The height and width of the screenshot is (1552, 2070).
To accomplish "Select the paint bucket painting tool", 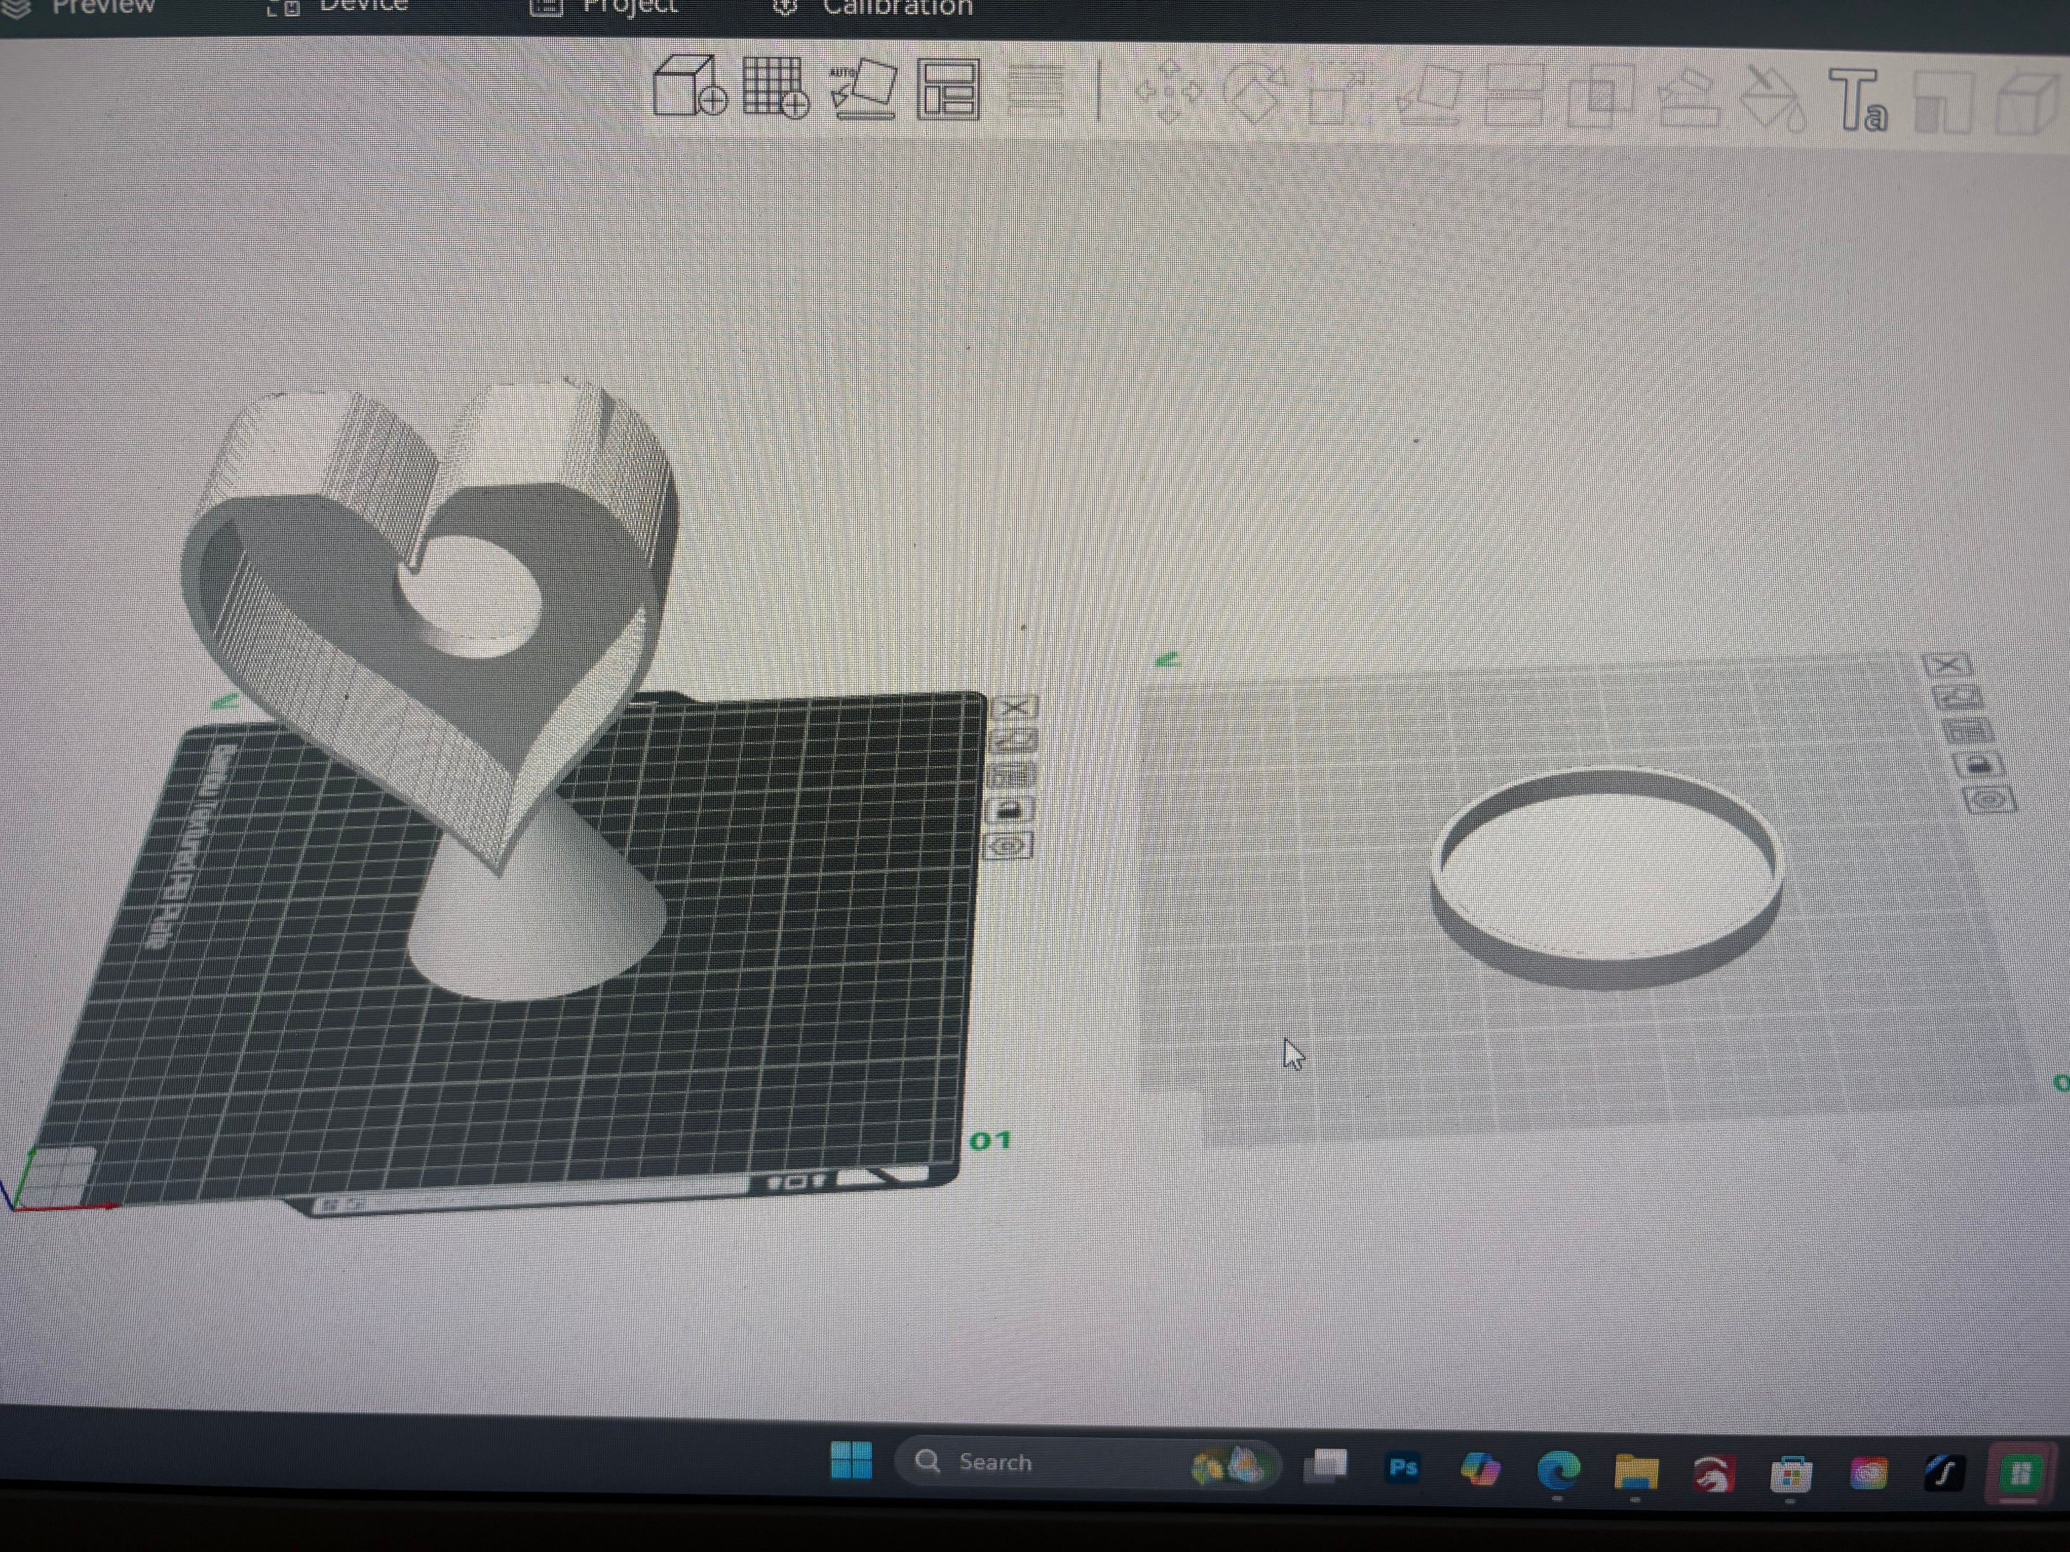I will [x=1772, y=99].
